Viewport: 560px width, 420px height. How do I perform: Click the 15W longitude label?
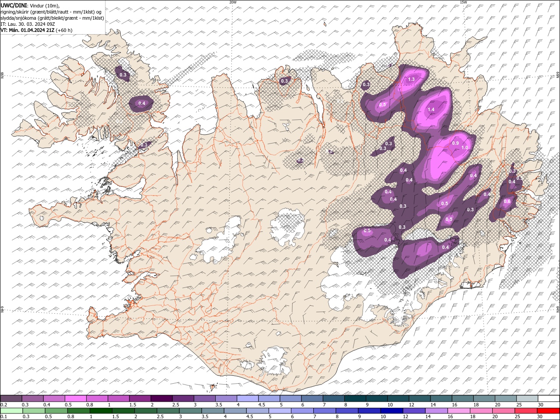coord(463,2)
